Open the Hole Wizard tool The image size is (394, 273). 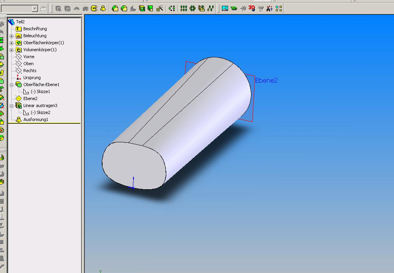[x=160, y=9]
